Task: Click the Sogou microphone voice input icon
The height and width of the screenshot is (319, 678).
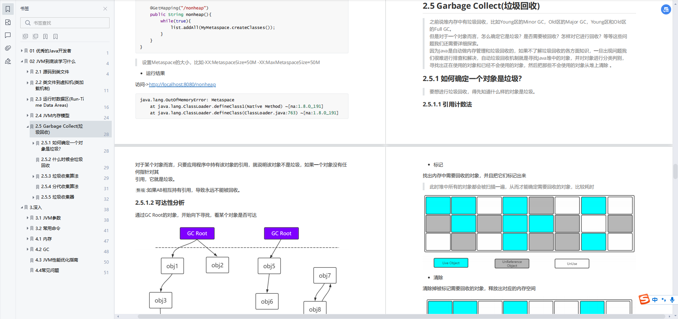Action: pos(672,299)
